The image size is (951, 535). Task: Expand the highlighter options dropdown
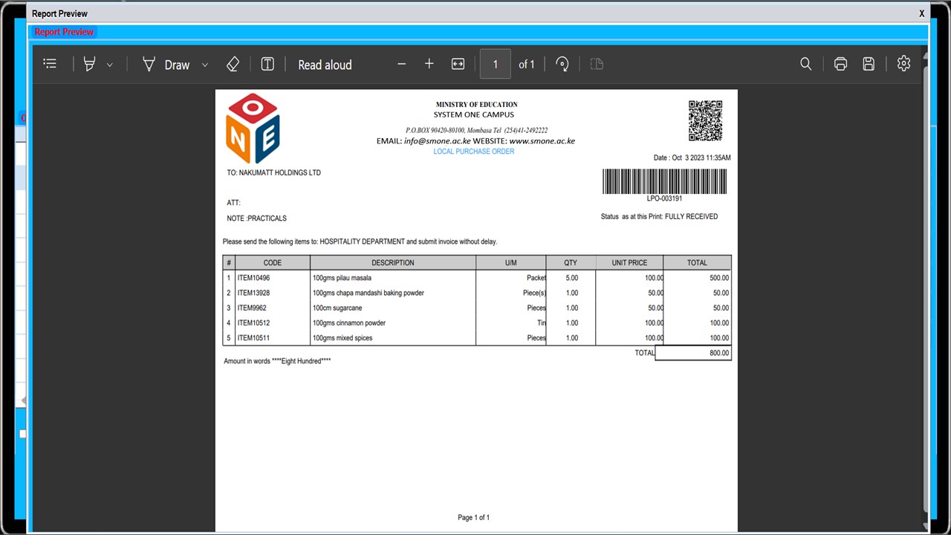point(110,65)
